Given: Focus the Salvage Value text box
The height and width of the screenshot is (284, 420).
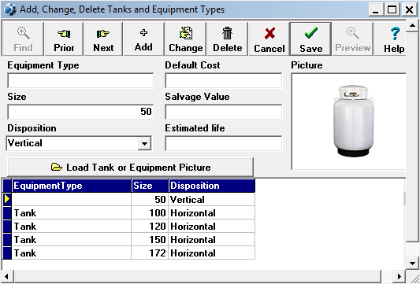Looking at the screenshot, I should [x=224, y=112].
